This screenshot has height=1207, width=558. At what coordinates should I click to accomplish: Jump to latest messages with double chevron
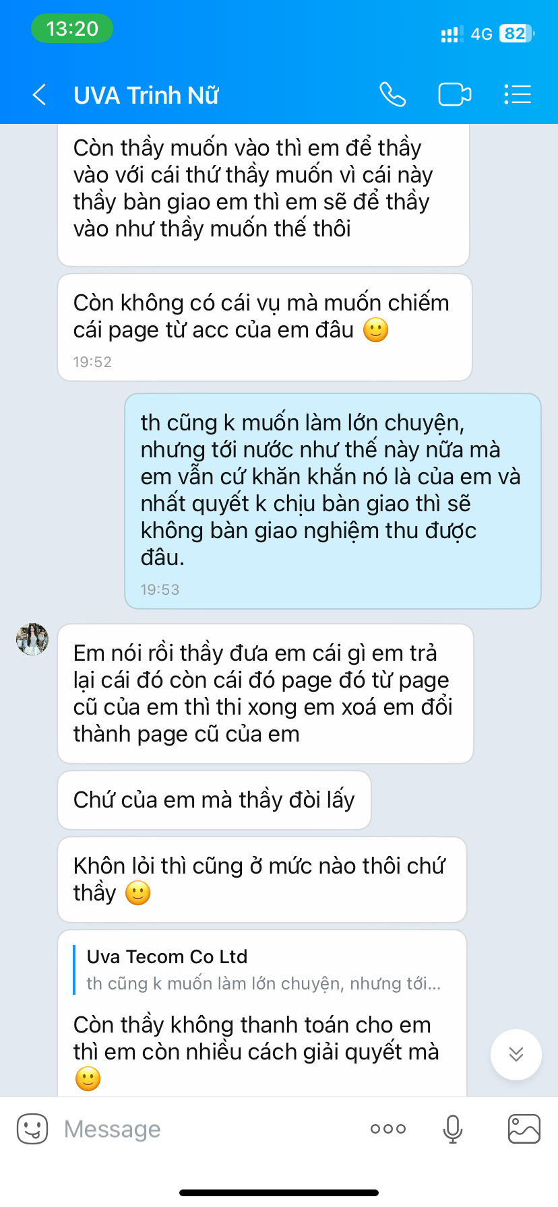click(x=516, y=1055)
